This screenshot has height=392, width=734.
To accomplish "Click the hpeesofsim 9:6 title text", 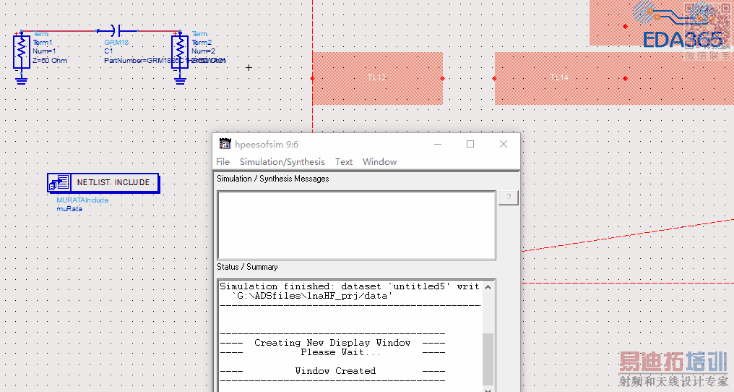I will (x=267, y=145).
